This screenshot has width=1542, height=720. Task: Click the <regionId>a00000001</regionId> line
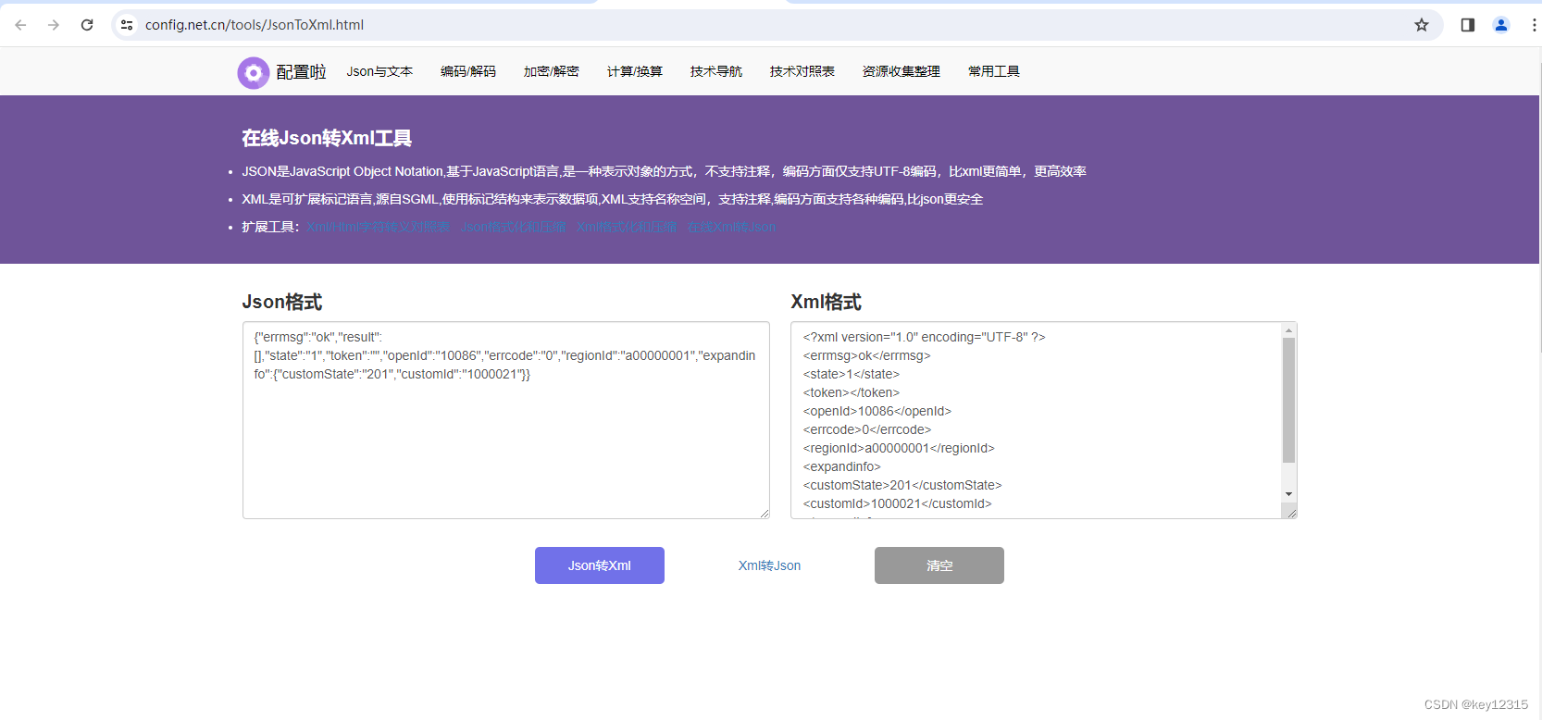tap(899, 448)
